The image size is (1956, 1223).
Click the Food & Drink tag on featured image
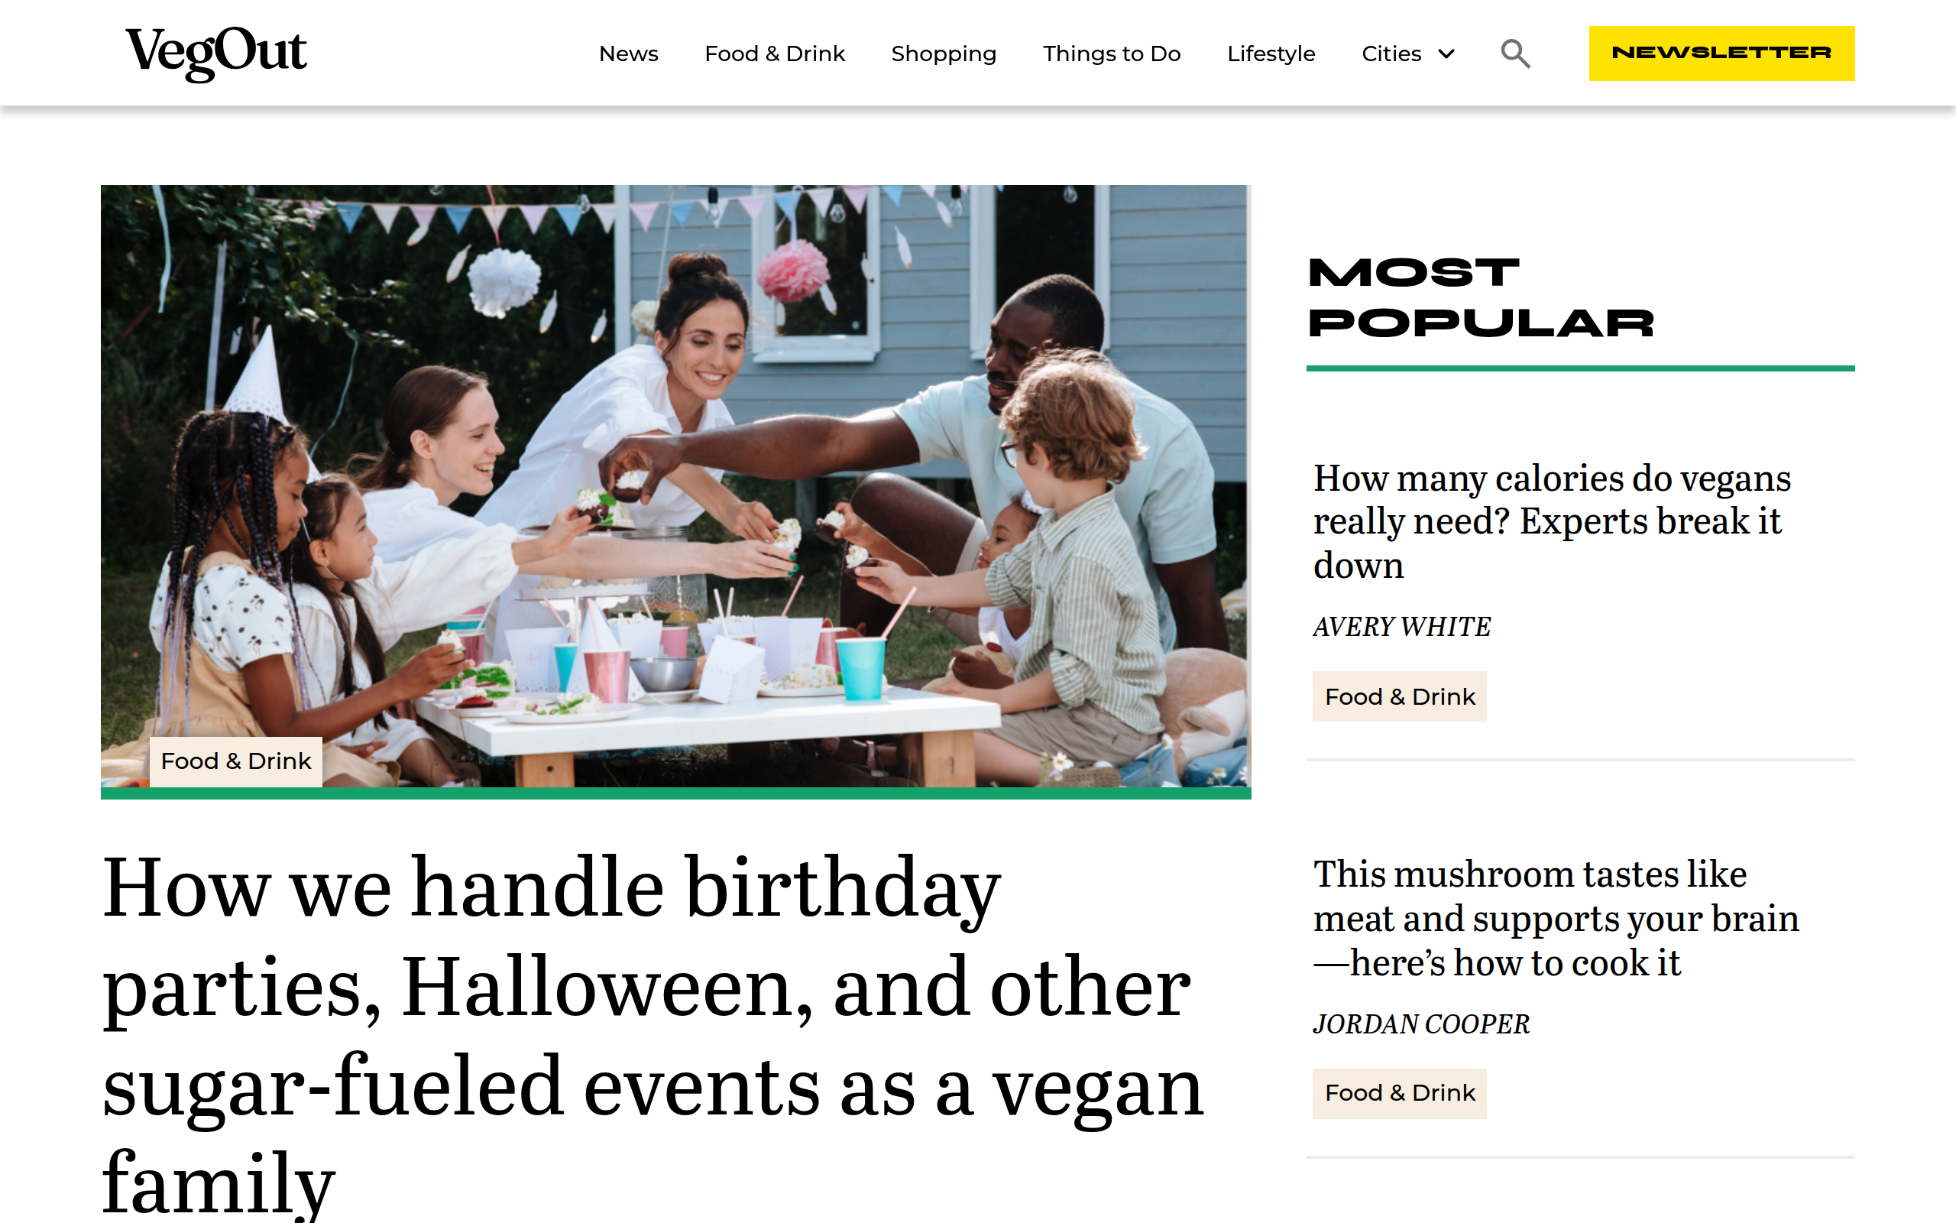(236, 761)
